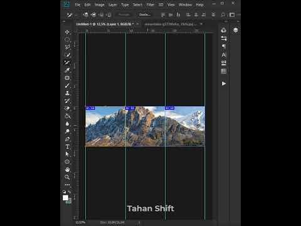Open the Color panel wheel icon
Viewport: 301px width, 226px height.
click(223, 30)
